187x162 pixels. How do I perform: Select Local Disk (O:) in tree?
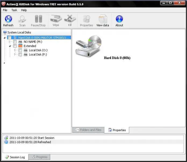38,50
